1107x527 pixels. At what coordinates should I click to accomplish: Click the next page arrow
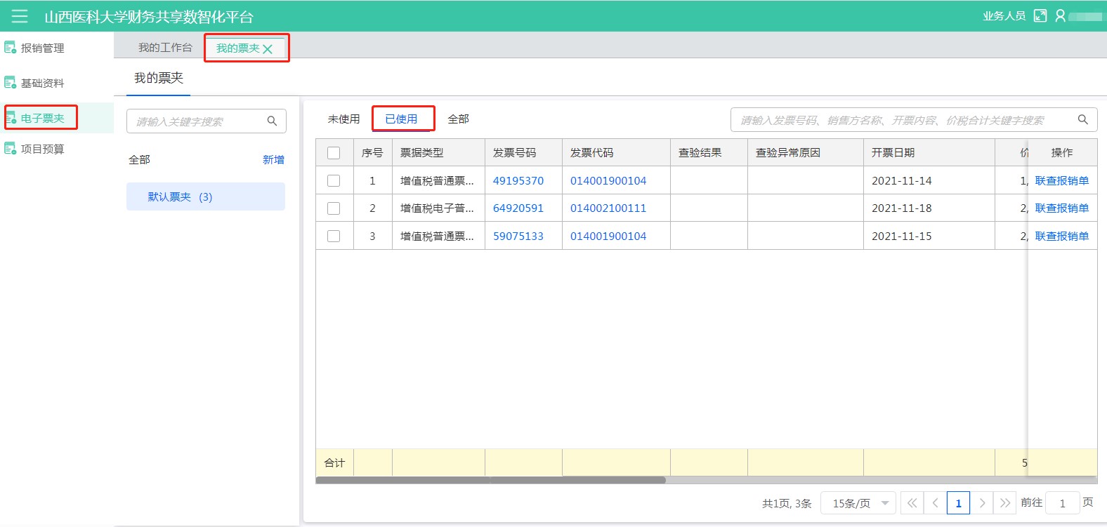(x=982, y=502)
